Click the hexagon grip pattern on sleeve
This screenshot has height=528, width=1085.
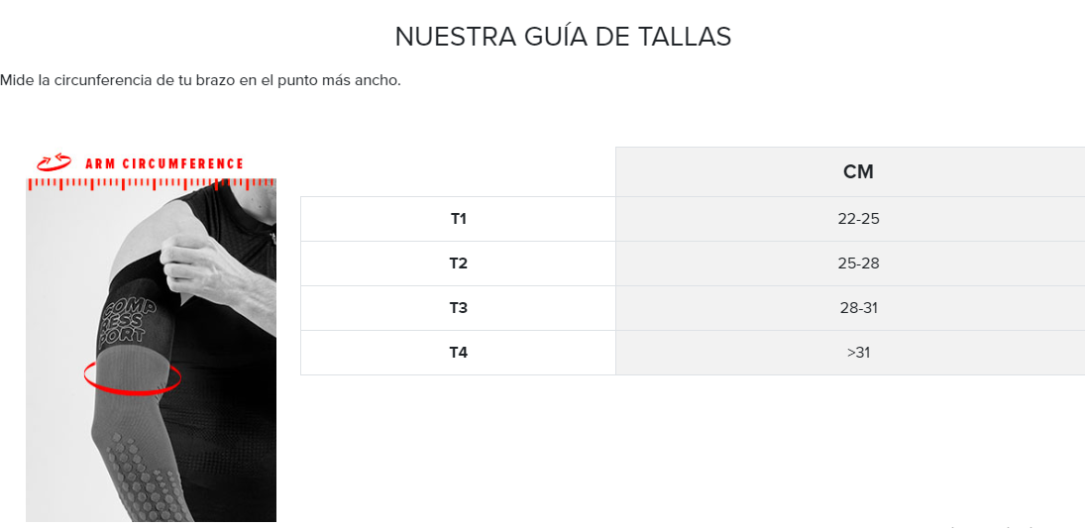139,476
